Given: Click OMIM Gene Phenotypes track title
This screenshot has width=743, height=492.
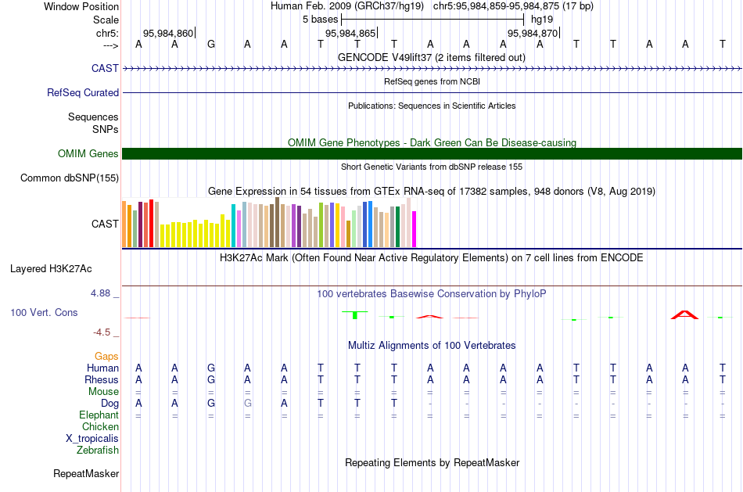Looking at the screenshot, I should 432,142.
